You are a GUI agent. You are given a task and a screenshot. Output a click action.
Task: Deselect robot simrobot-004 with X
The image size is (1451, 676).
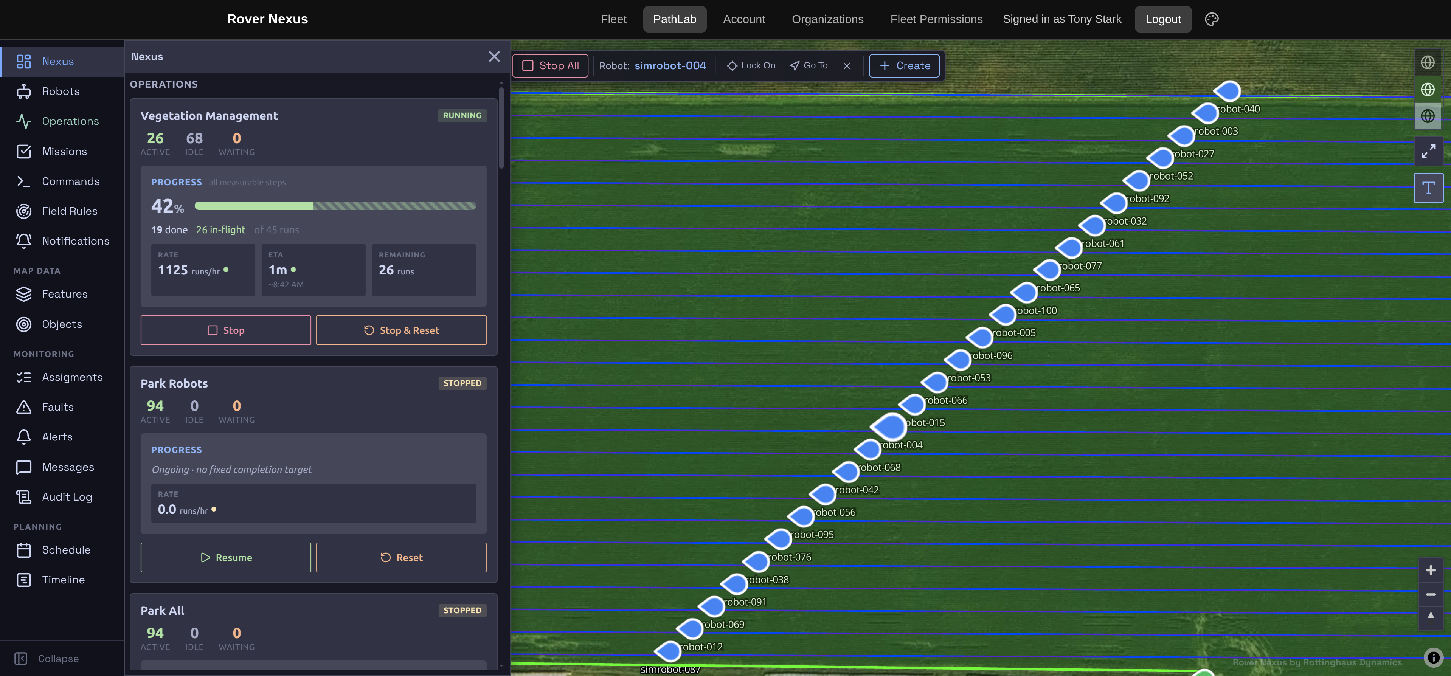click(x=847, y=66)
